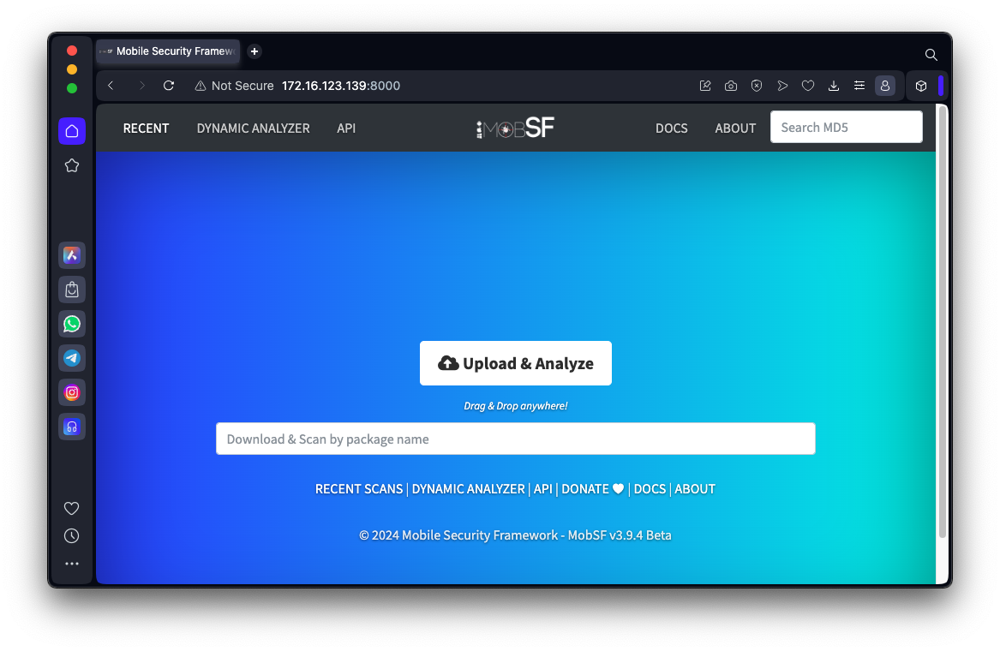Follow the DYNAMIC ANALYZER footer link

[468, 489]
